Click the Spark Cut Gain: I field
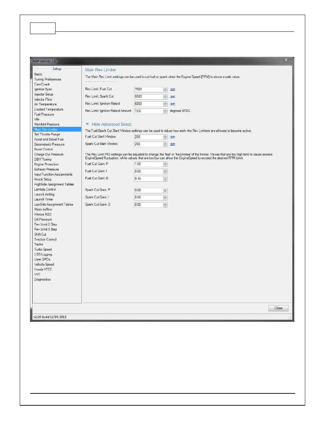This screenshot has height=421, width=325. click(x=149, y=197)
